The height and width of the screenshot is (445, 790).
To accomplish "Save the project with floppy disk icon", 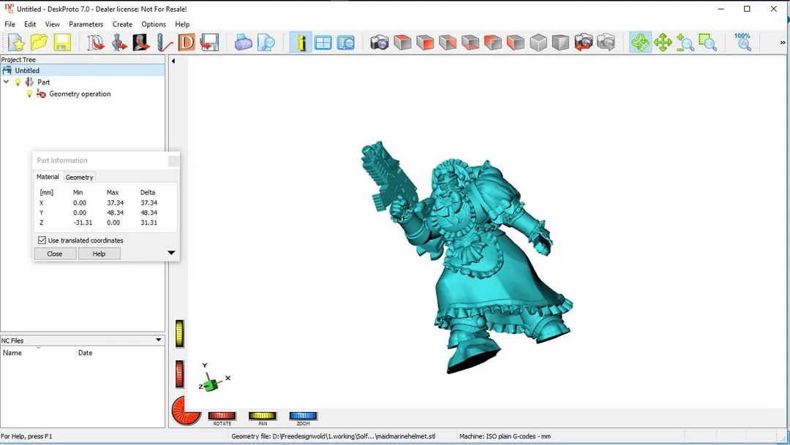I will point(62,43).
